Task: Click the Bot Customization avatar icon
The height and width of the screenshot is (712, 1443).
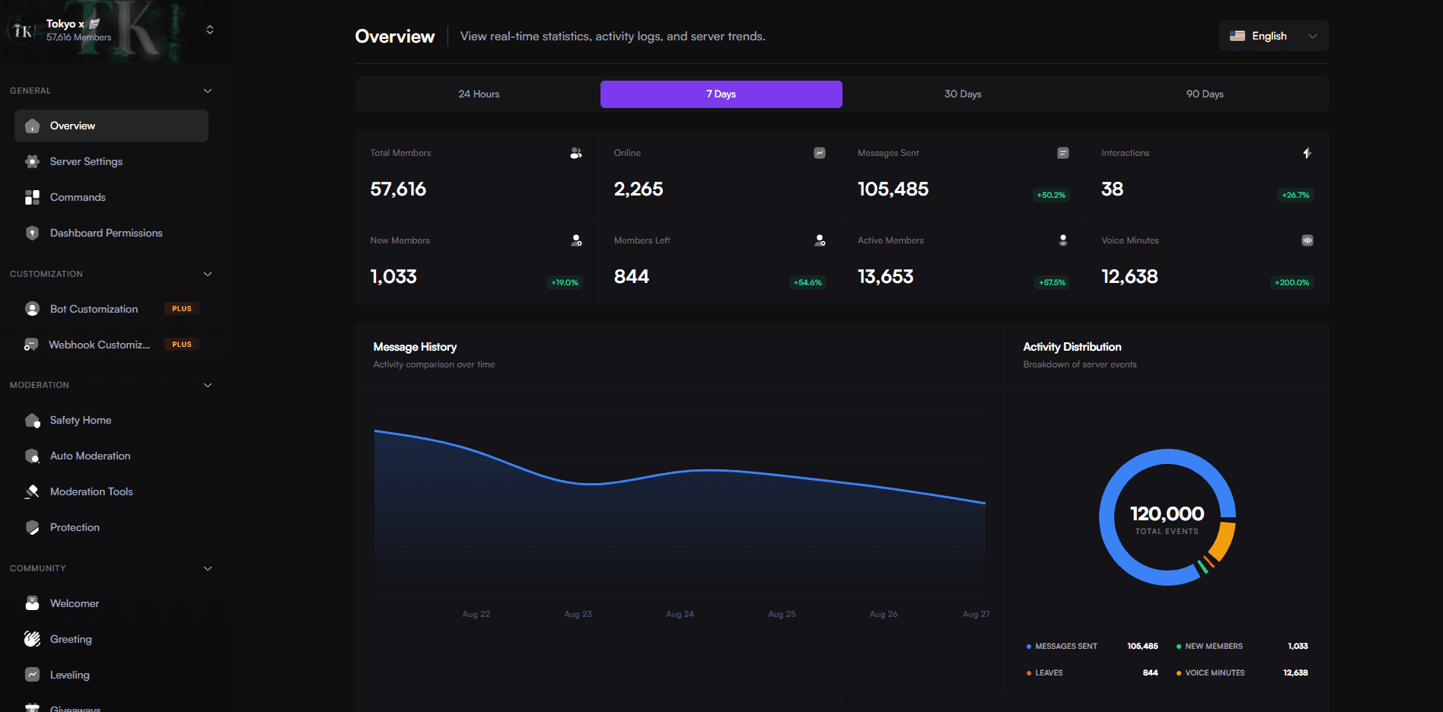Action: pos(32,309)
